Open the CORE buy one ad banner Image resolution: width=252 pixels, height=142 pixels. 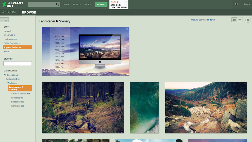pos(119,4)
